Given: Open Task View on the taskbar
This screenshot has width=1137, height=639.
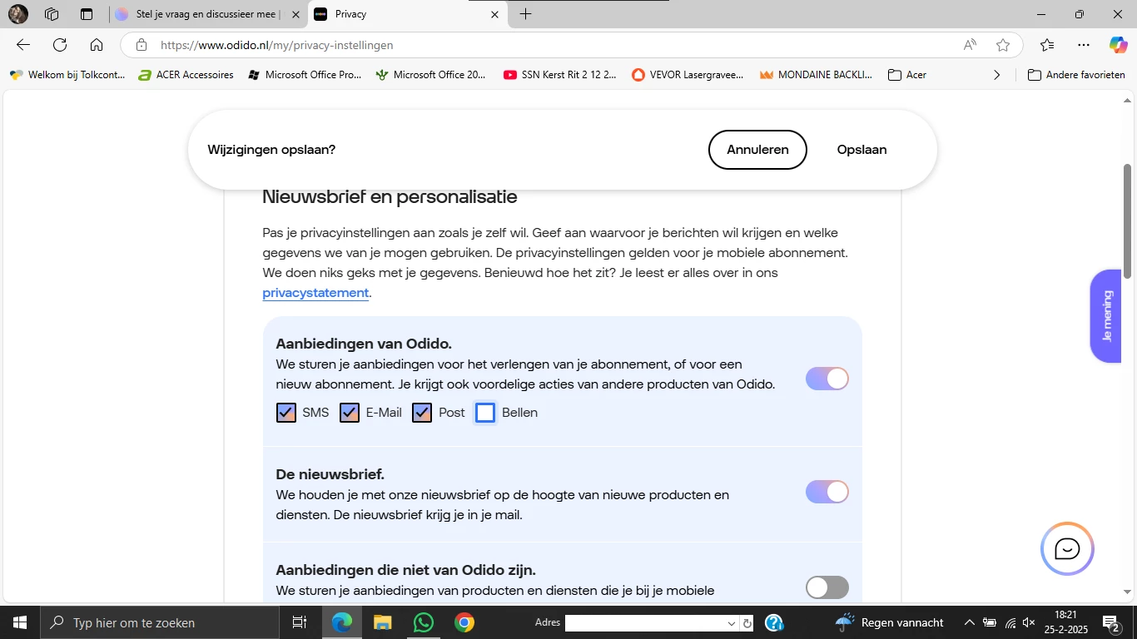Looking at the screenshot, I should point(299,622).
